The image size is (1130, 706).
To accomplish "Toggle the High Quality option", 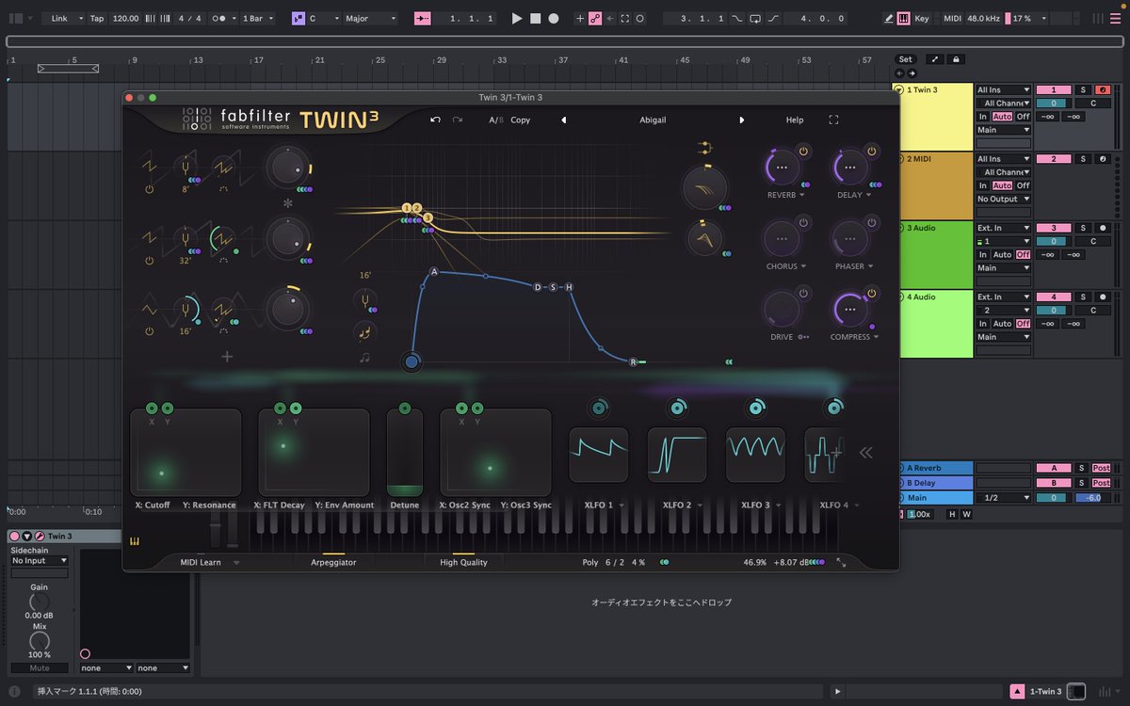I will pyautogui.click(x=463, y=562).
